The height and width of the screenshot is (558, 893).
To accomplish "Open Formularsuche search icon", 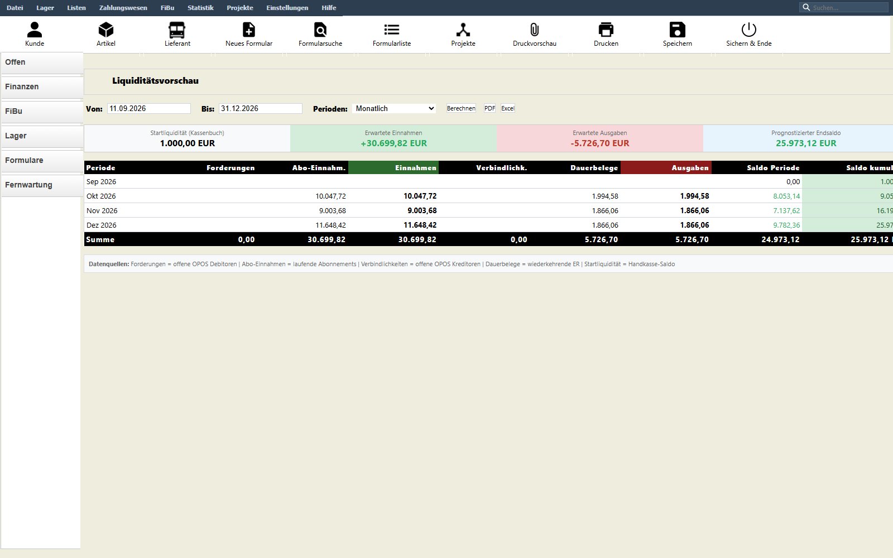I will pos(320,30).
